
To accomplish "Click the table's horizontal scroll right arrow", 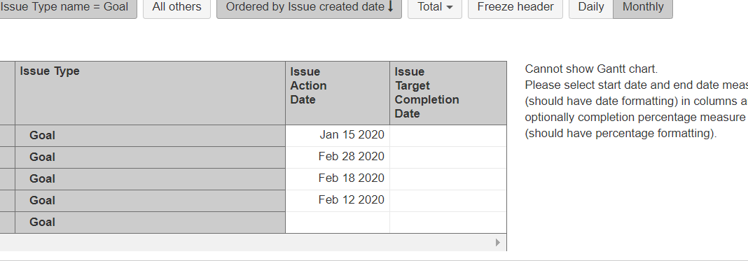I will [x=497, y=242].
